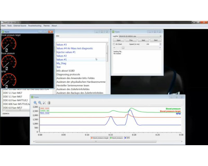208x166 pixels.
Task: Click the trash icon in chart toolbar
Action: 49,103
